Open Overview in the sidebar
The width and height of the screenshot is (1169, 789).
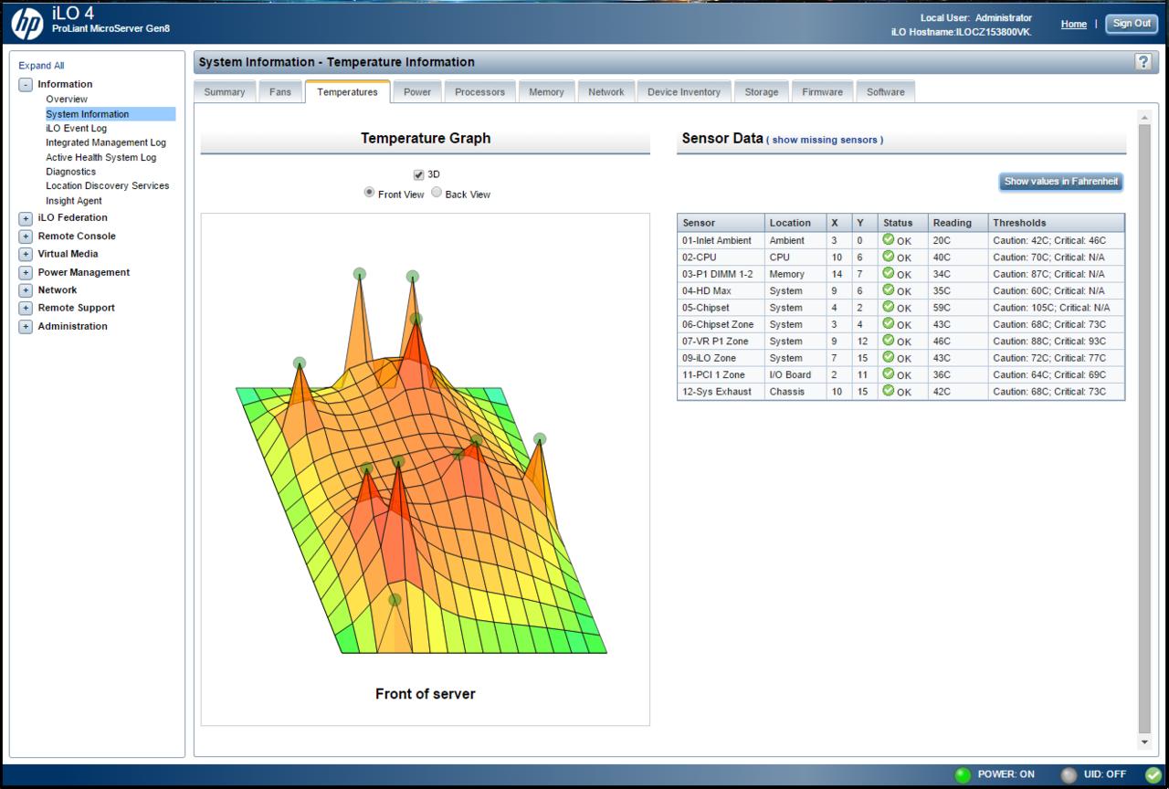coord(67,99)
